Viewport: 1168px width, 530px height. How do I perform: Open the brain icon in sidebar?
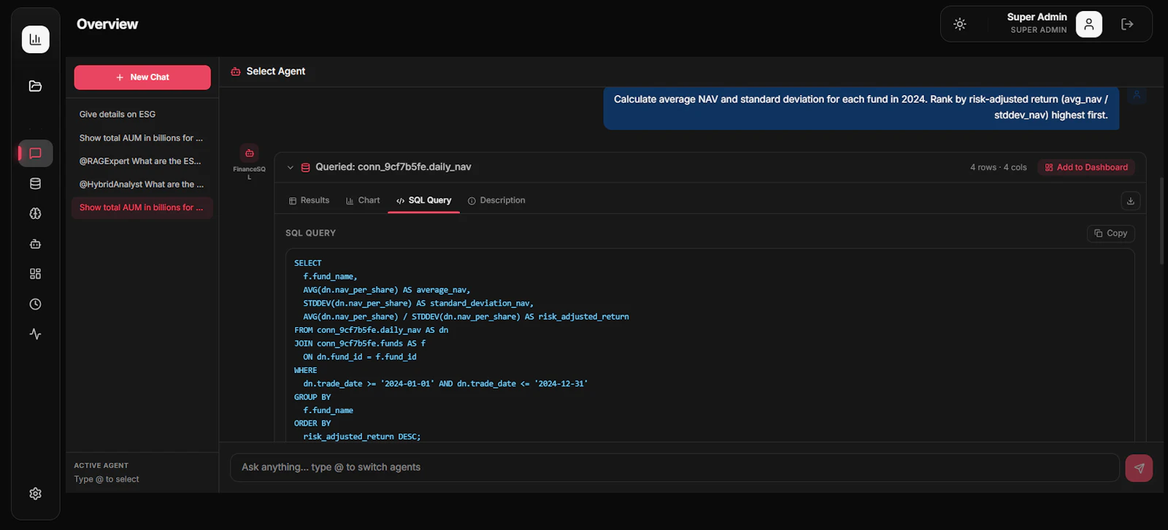pos(35,214)
